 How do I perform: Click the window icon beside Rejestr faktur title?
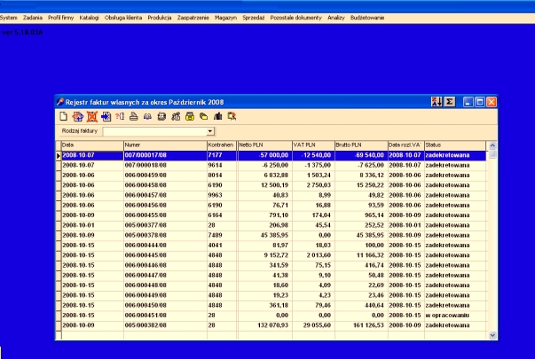pos(60,102)
